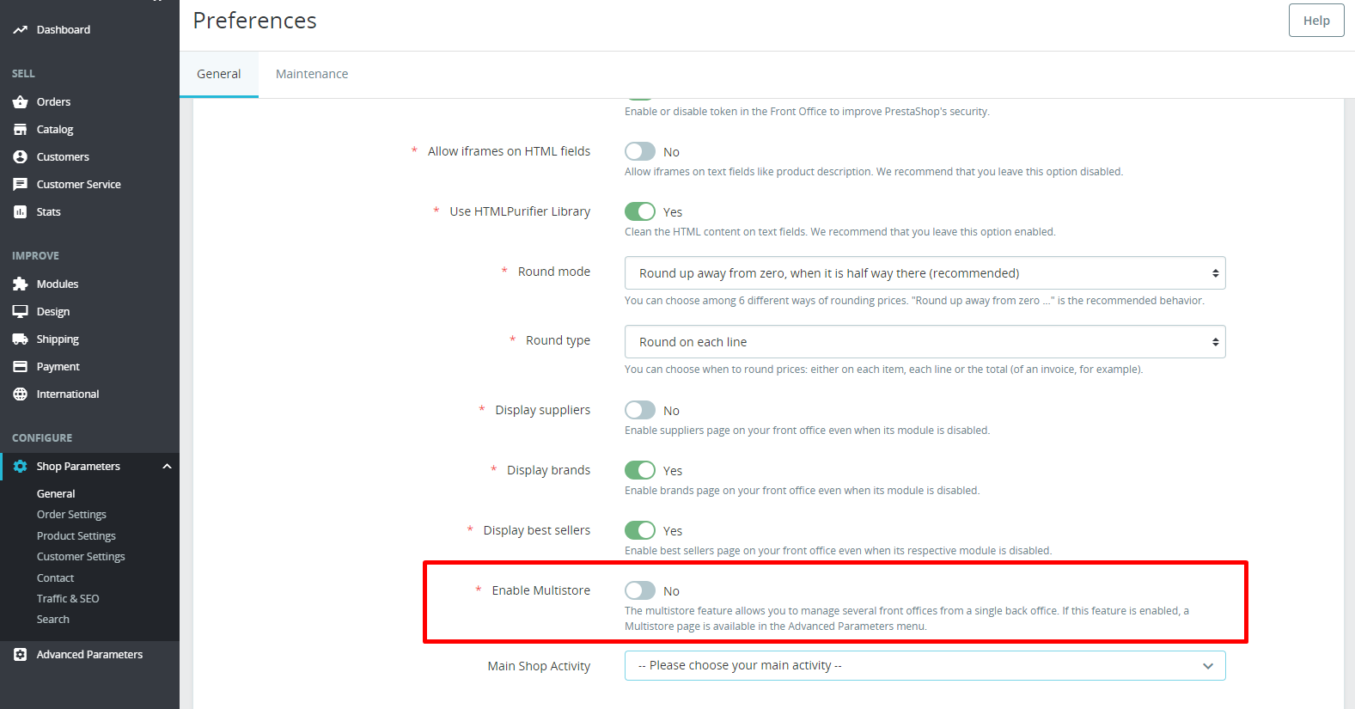This screenshot has width=1355, height=709.
Task: Click the SELL section heading
Action: pyautogui.click(x=23, y=74)
